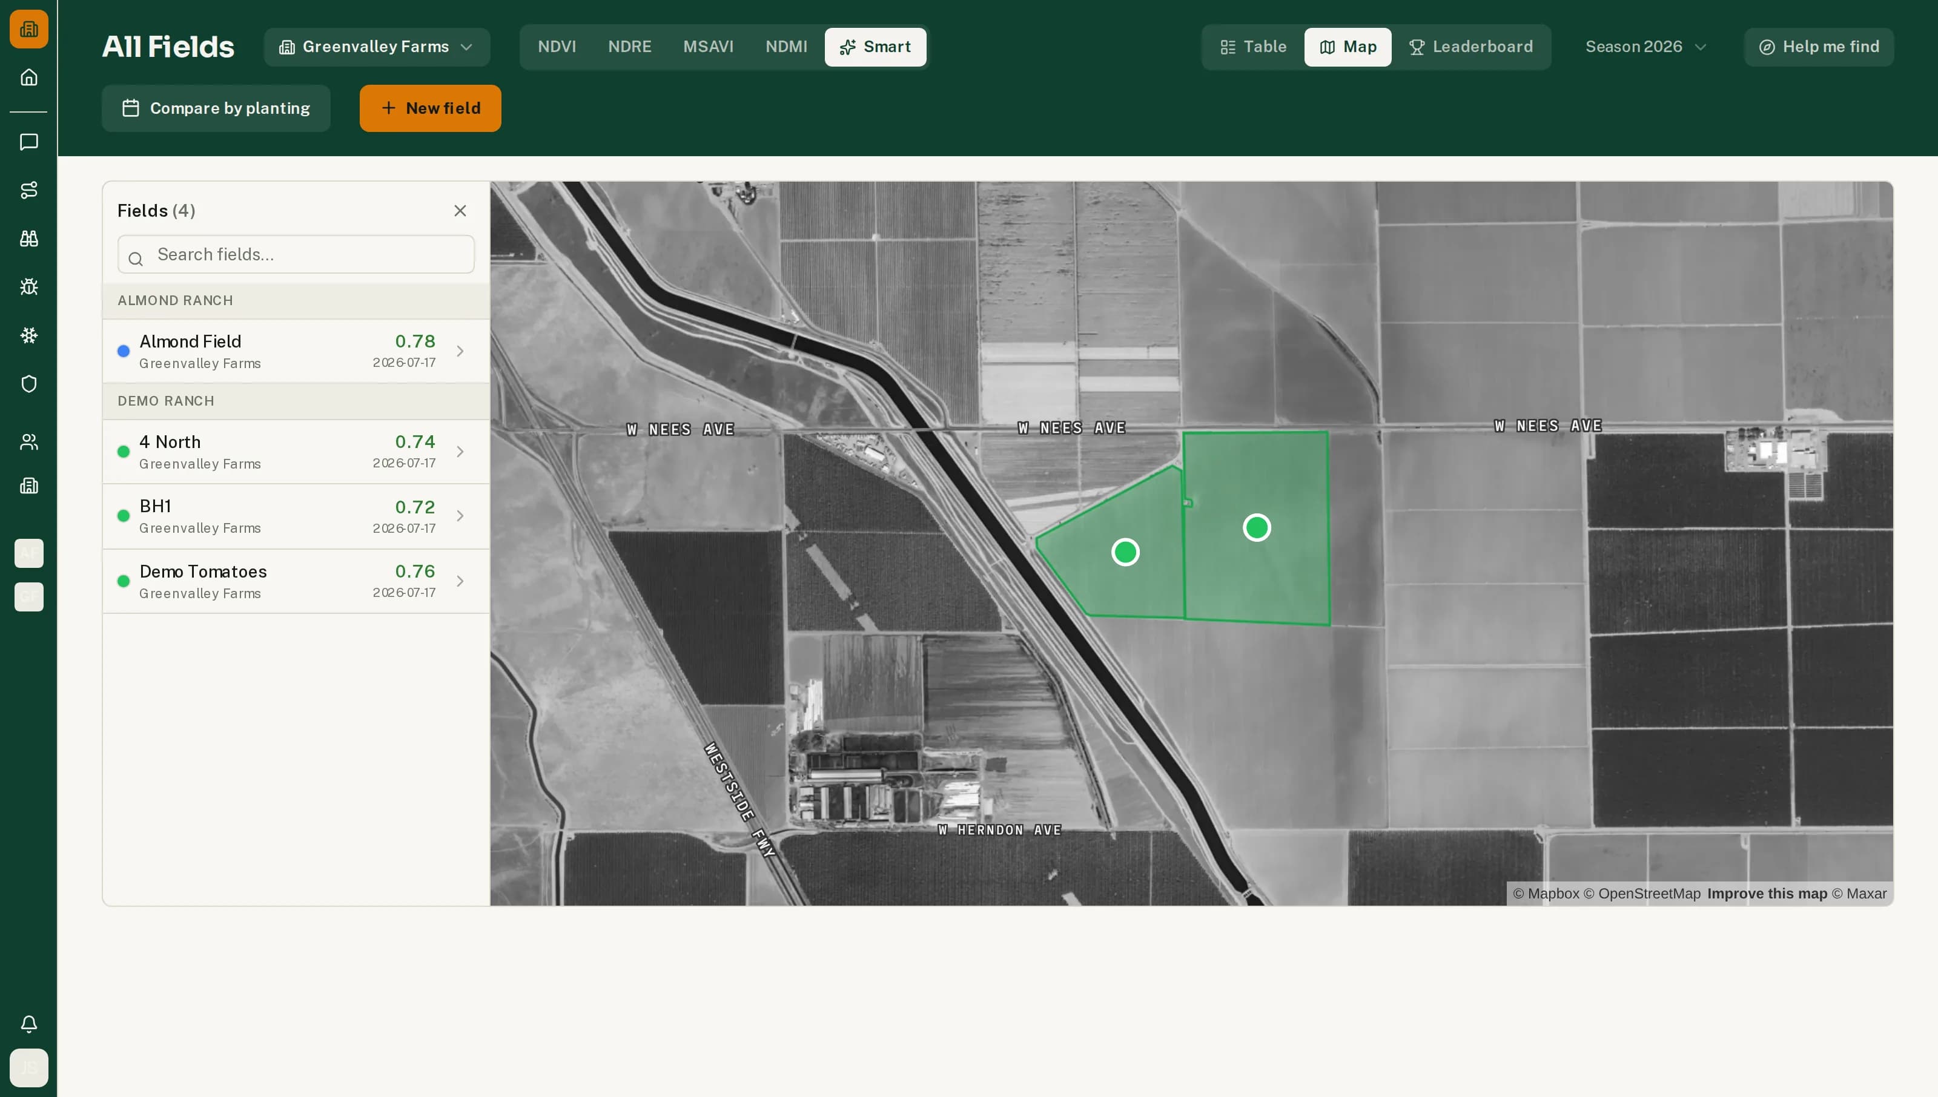Click the Compare by planting button

pyautogui.click(x=216, y=108)
